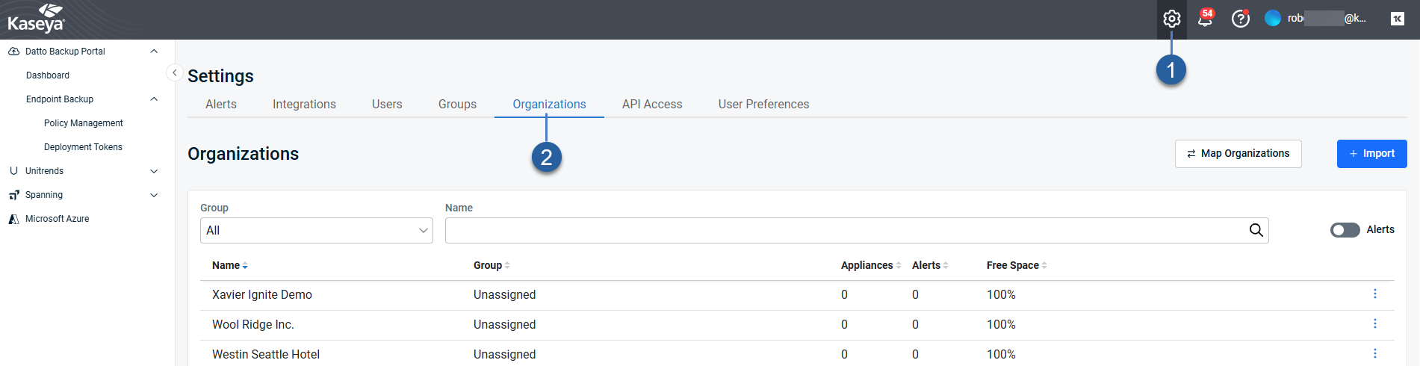
Task: Switch to the Users tab
Action: click(387, 105)
